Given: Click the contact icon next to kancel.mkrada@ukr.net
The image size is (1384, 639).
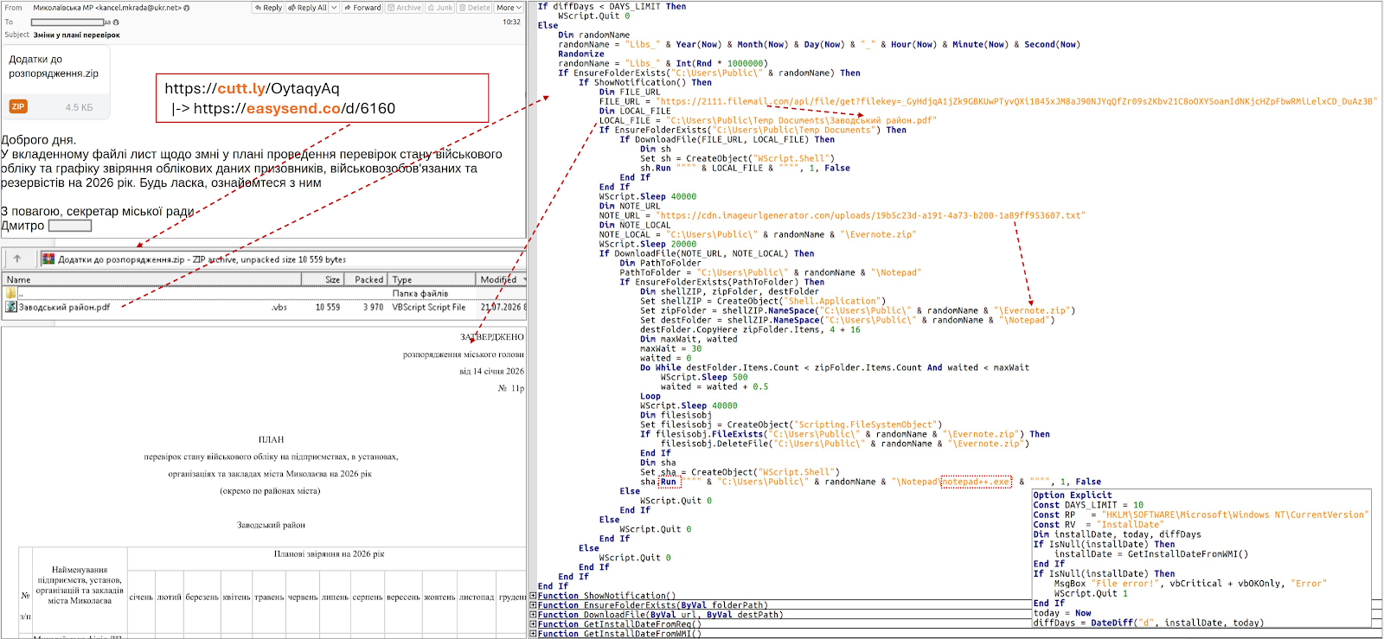Looking at the screenshot, I should tap(186, 8).
